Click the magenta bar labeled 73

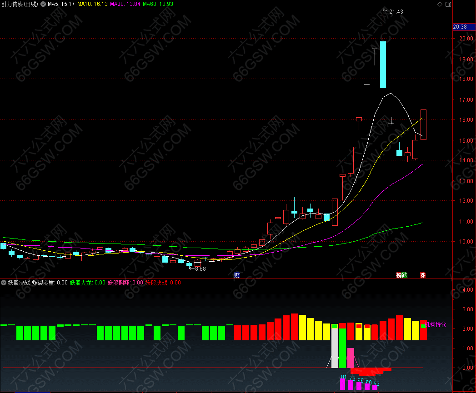pyautogui.click(x=351, y=385)
